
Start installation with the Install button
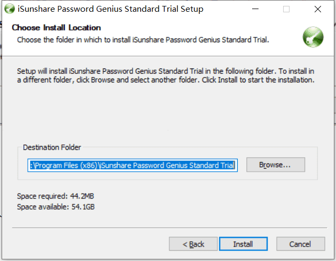point(243,244)
